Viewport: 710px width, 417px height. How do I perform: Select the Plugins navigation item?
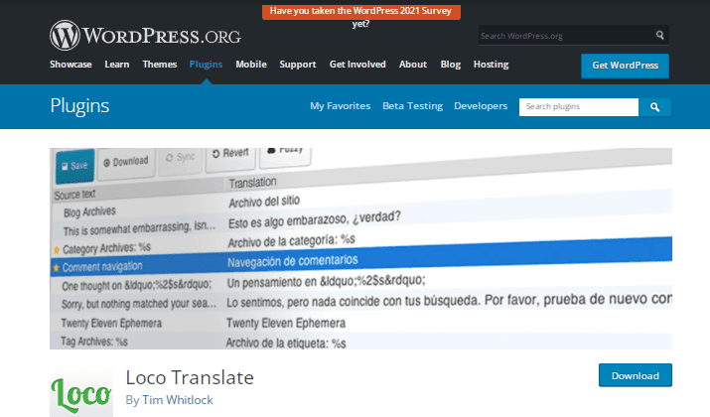(x=206, y=65)
